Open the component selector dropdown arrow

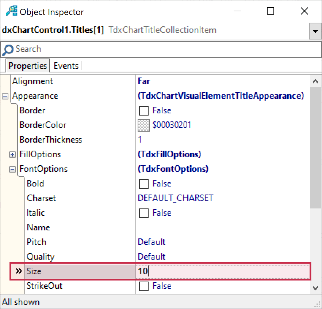pyautogui.click(x=315, y=31)
